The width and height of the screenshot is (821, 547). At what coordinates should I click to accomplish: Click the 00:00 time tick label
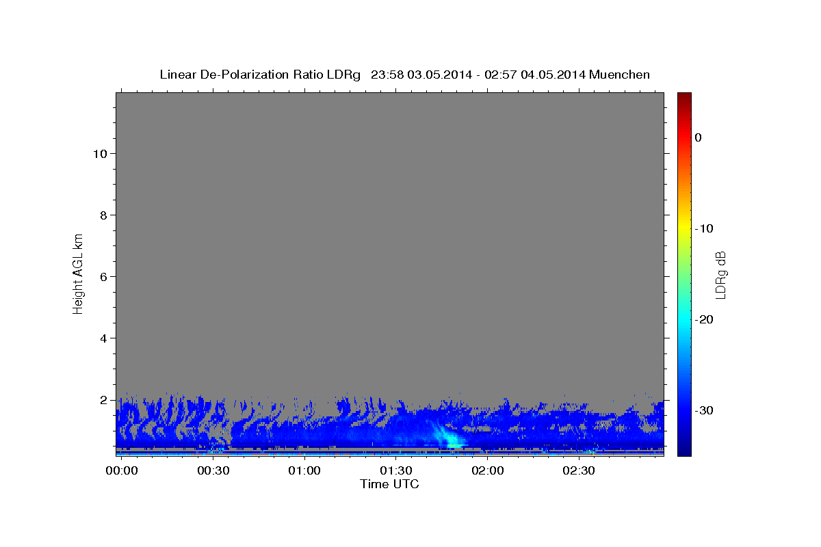pos(122,472)
